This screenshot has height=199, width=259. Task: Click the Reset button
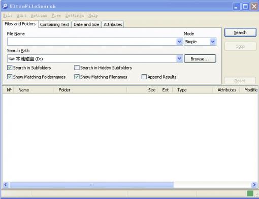coord(240,81)
